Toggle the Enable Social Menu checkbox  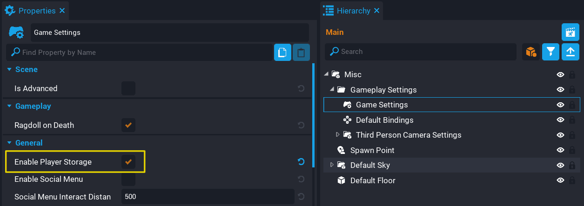pos(128,179)
